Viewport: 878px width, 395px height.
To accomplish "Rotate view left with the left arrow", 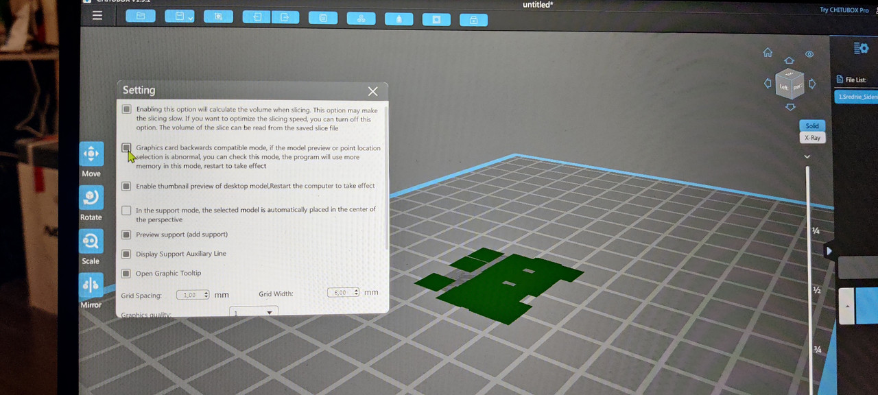I will [768, 84].
